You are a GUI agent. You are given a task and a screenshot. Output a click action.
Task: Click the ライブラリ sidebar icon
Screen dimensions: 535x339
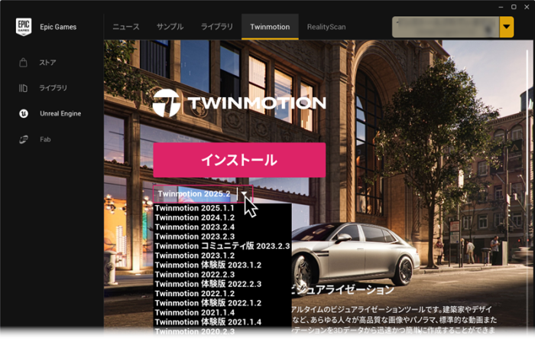23,88
